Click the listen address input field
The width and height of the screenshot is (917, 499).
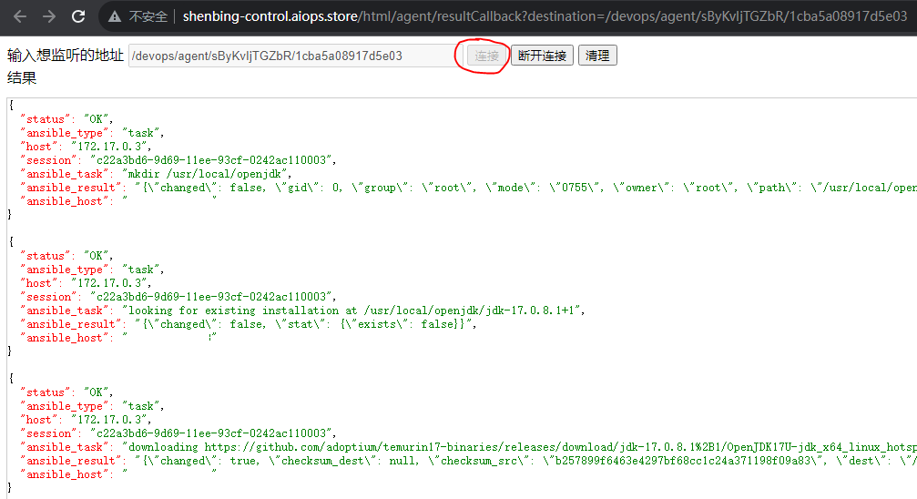pos(290,56)
